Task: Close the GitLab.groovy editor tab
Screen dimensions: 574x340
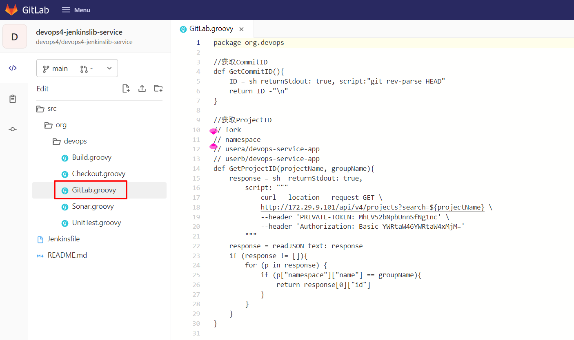Action: (241, 29)
